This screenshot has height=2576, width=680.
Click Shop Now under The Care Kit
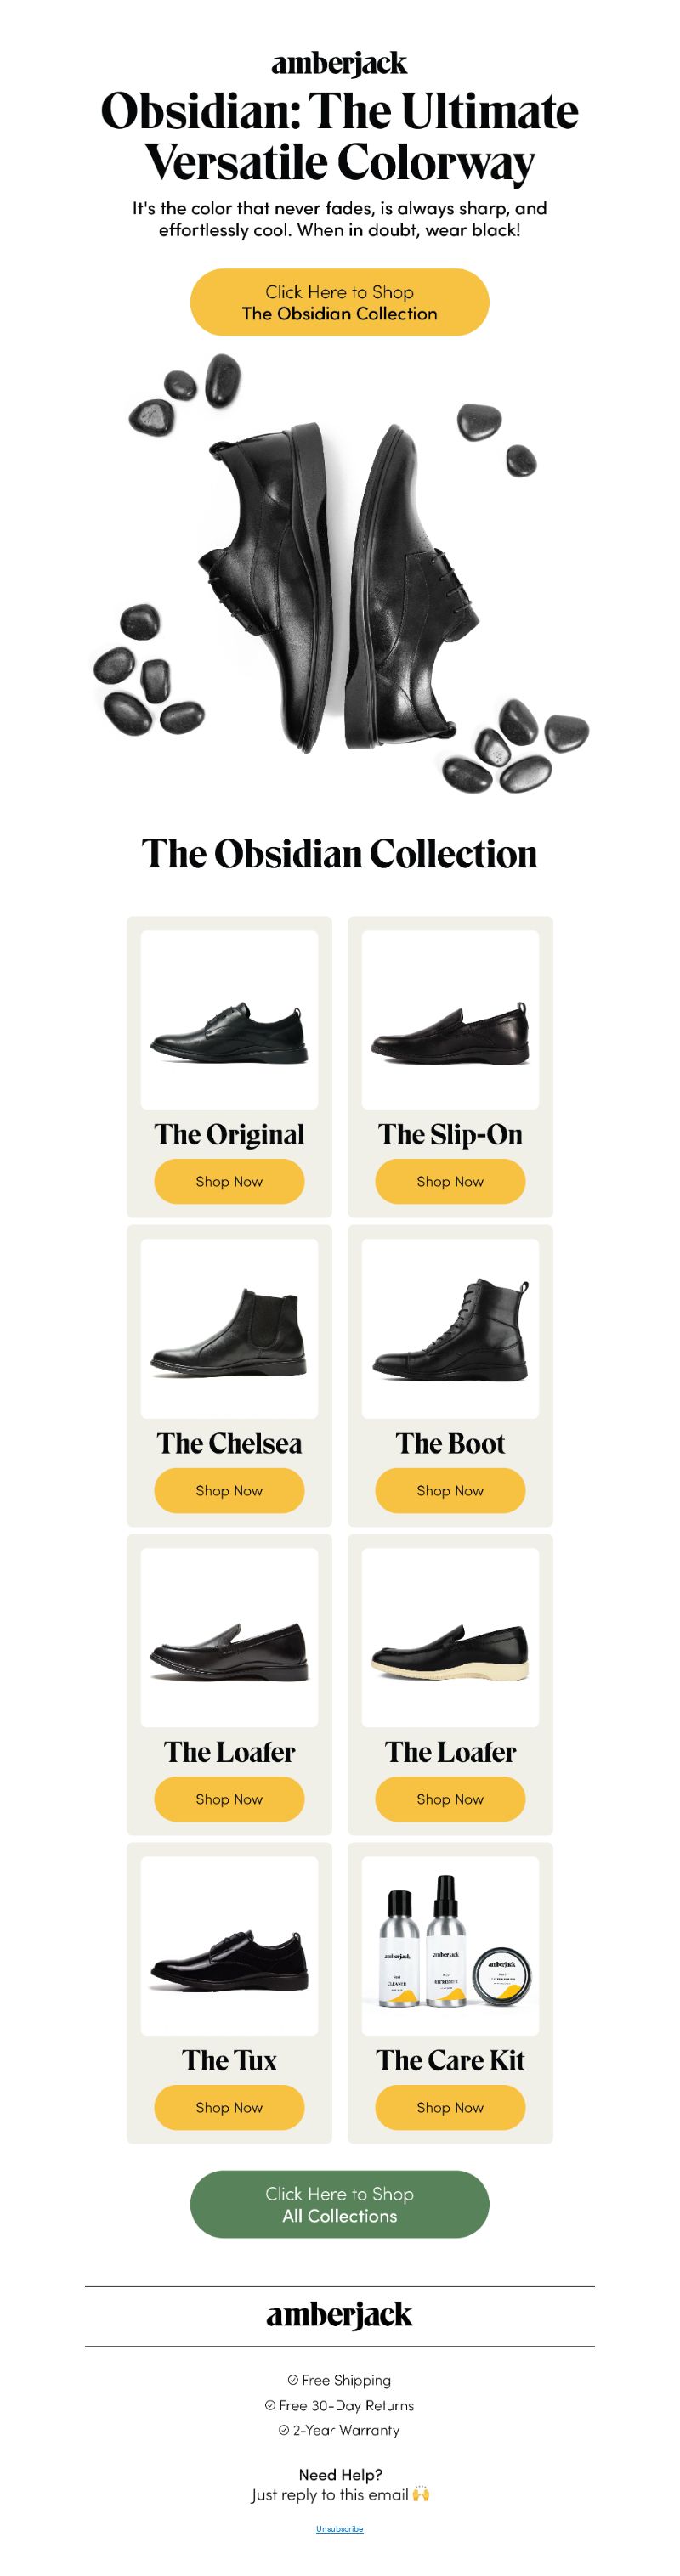[x=450, y=2107]
